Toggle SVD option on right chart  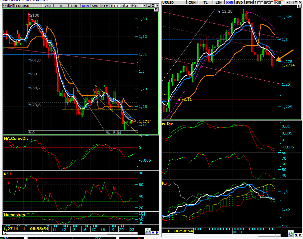click(x=239, y=2)
